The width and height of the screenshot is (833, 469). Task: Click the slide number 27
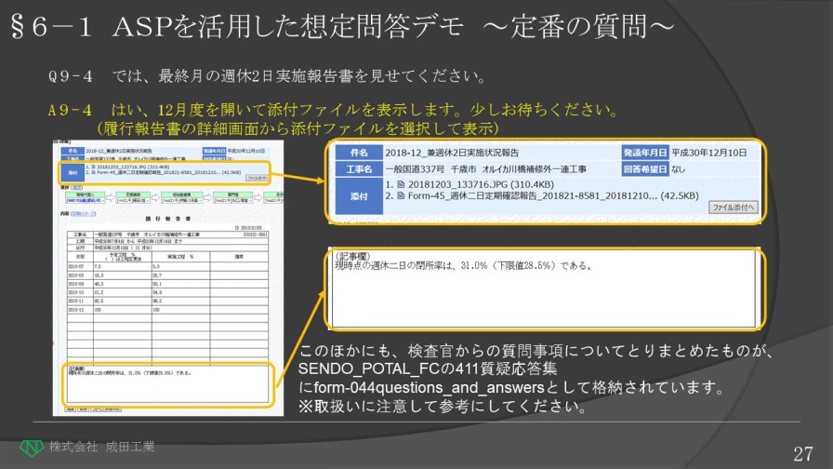coord(803,452)
